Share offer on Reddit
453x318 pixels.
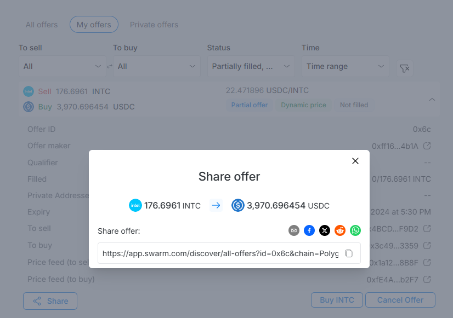click(x=340, y=231)
